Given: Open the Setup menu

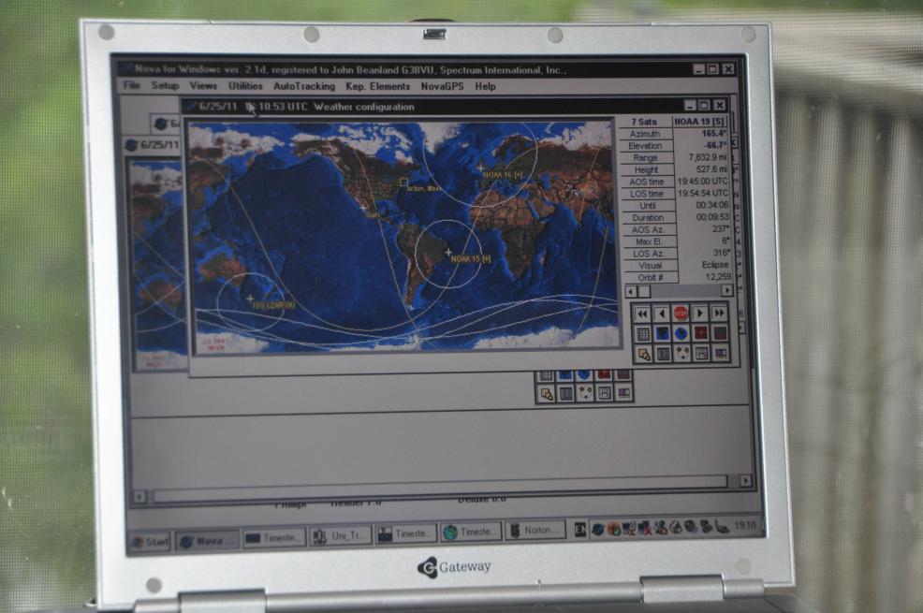Looking at the screenshot, I should point(165,85).
